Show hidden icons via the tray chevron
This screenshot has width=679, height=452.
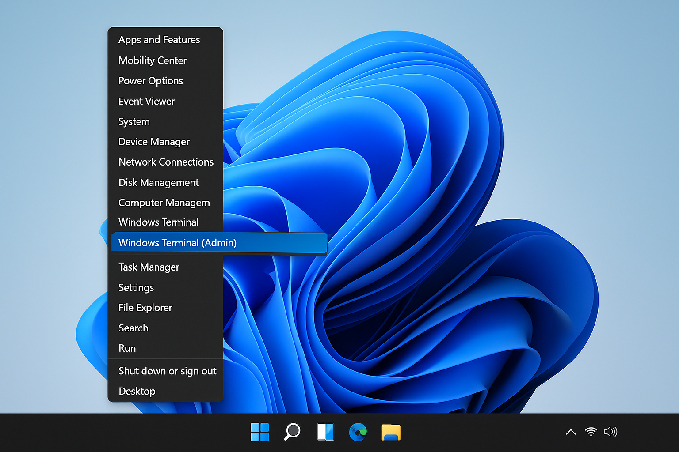(571, 432)
